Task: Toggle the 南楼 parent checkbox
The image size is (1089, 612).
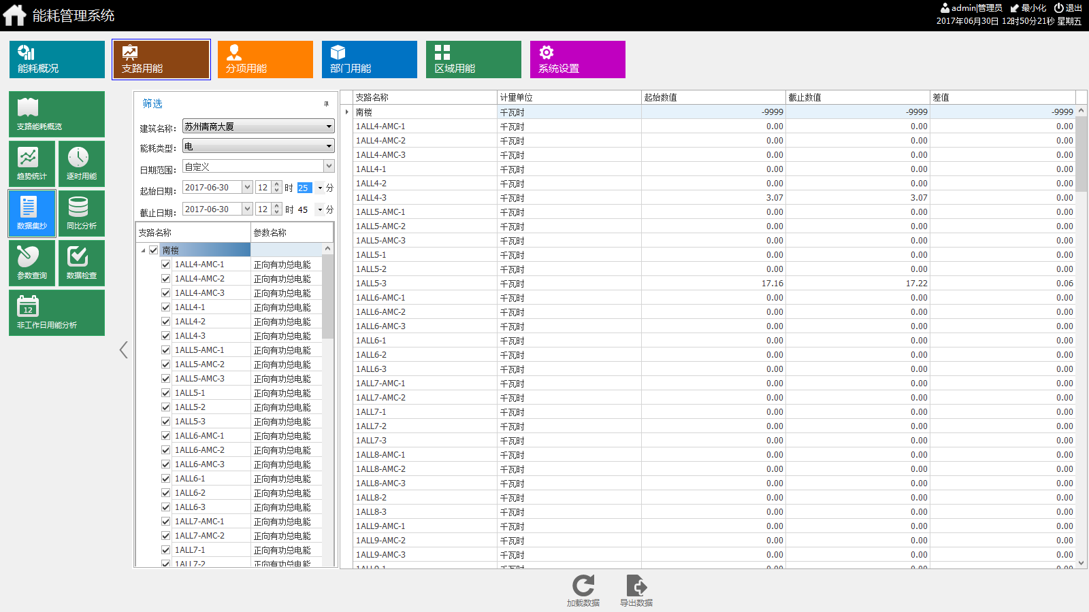Action: [154, 250]
